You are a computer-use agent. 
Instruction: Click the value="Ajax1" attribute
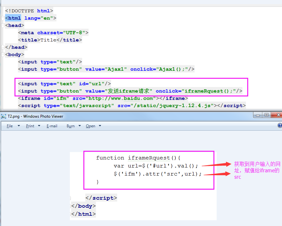(106, 69)
